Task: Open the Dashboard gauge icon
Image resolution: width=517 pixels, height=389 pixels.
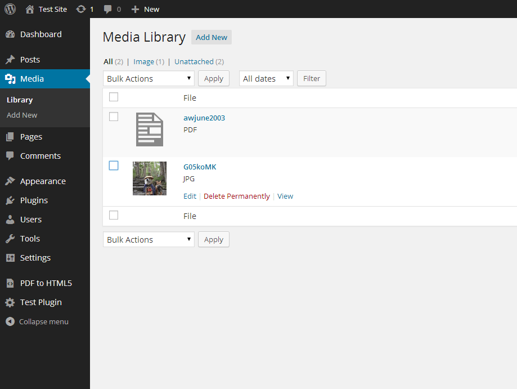Action: (10, 34)
